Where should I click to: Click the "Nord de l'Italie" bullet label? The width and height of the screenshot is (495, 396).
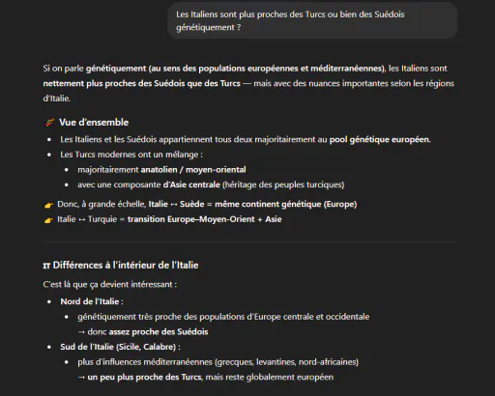pos(90,301)
